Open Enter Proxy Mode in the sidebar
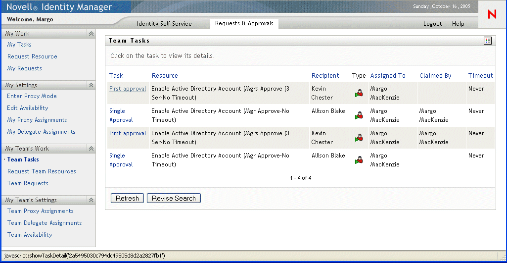Image resolution: width=507 pixels, height=263 pixels. pos(32,96)
